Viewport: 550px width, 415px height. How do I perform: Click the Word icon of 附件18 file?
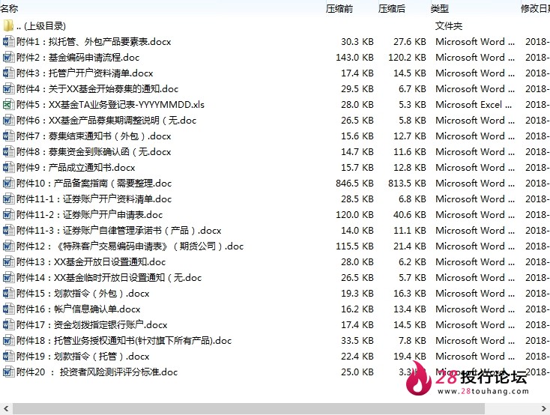tap(8, 340)
